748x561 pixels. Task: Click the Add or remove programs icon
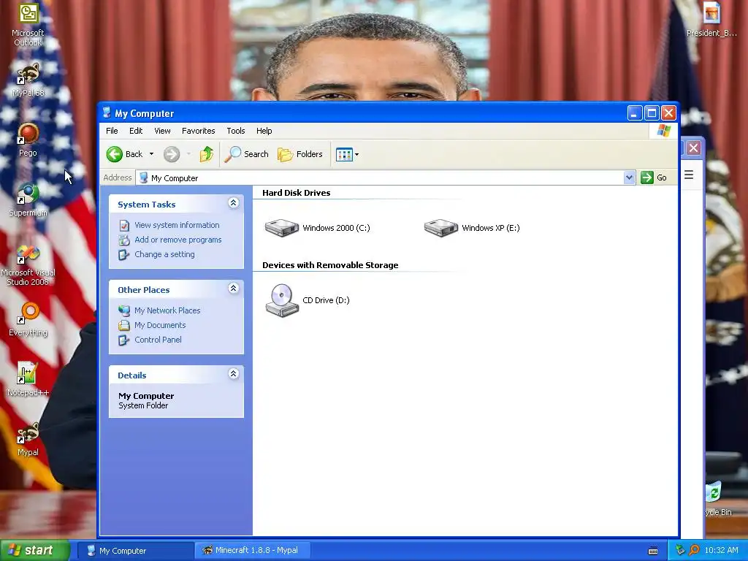click(124, 240)
